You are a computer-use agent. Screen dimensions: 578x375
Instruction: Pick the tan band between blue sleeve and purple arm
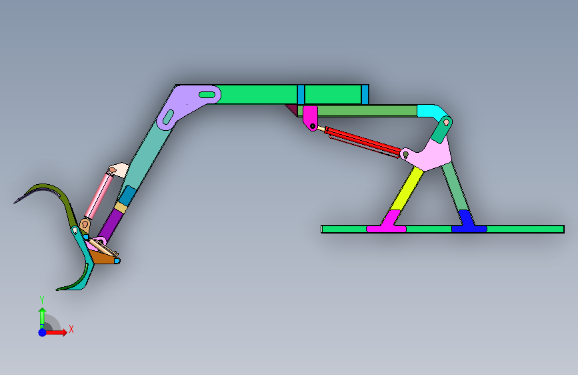pos(121,207)
